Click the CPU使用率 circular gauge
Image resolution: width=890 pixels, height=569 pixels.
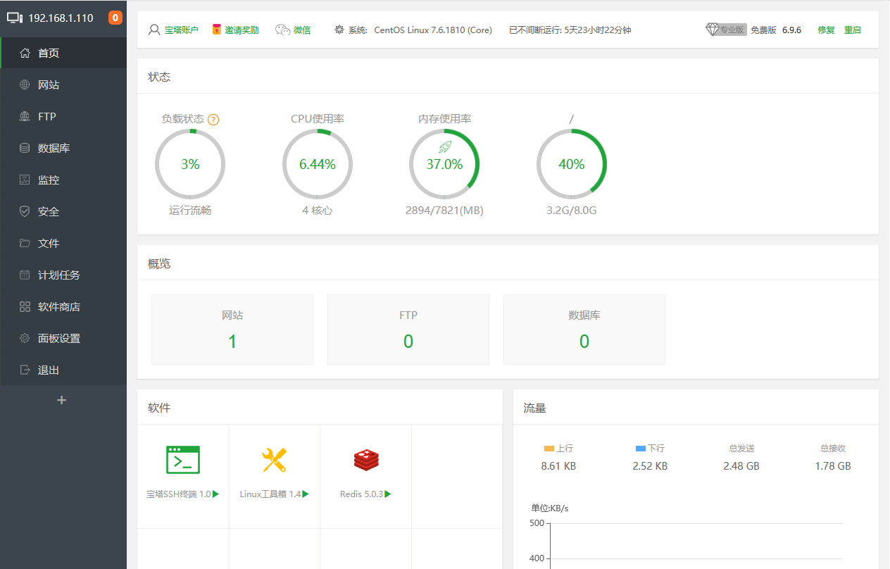point(318,164)
